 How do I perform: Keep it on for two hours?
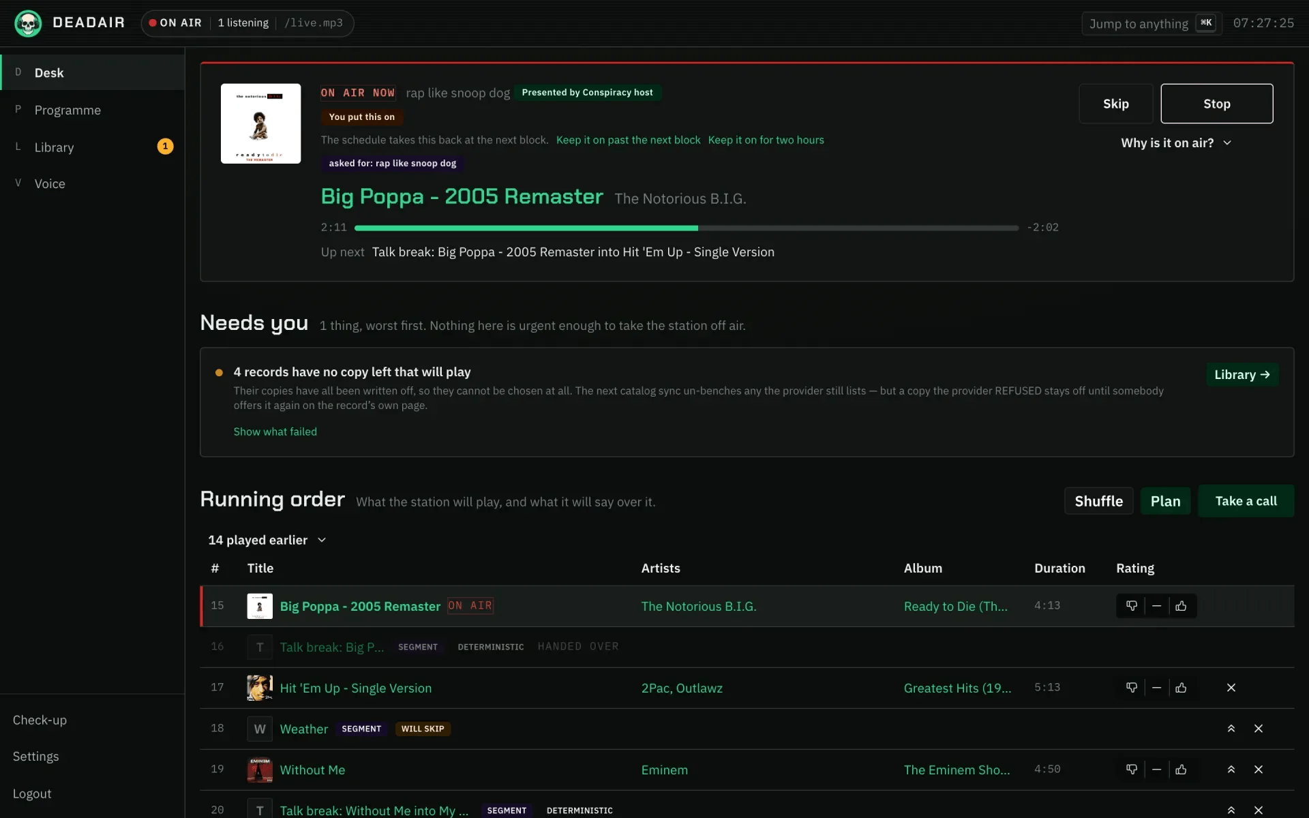(x=766, y=140)
